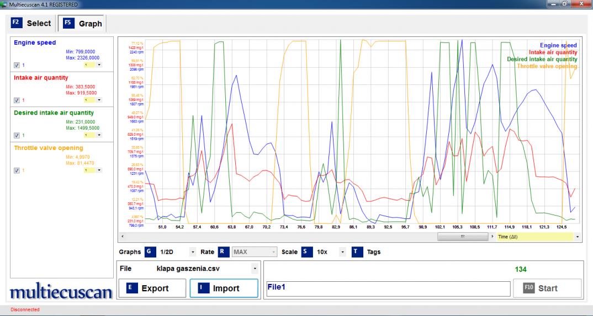The image size is (593, 316).
Task: Click the T Tags icon
Action: tap(357, 252)
